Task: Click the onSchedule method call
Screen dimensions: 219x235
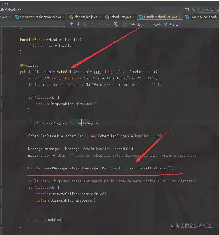Action: (80, 123)
